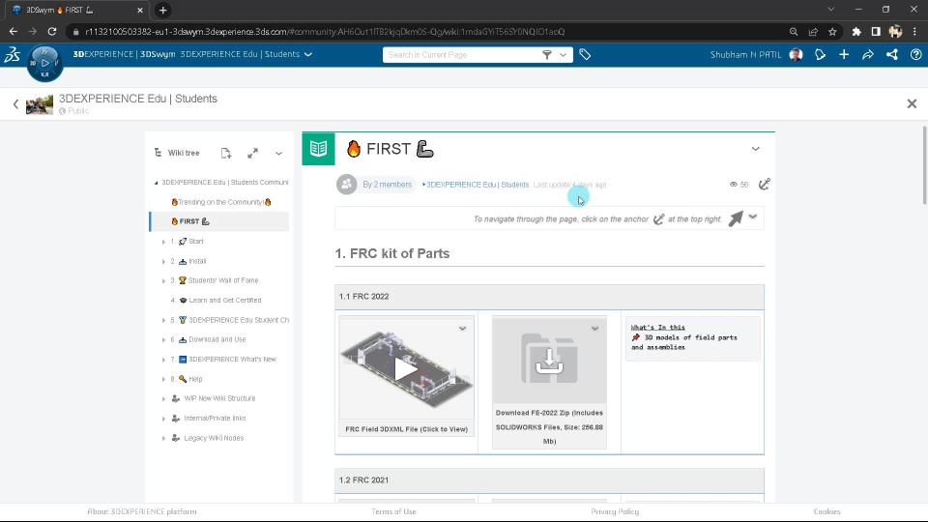This screenshot has width=928, height=522.
Task: Open FRC Field thumbnail dropdown arrow
Action: coord(462,329)
